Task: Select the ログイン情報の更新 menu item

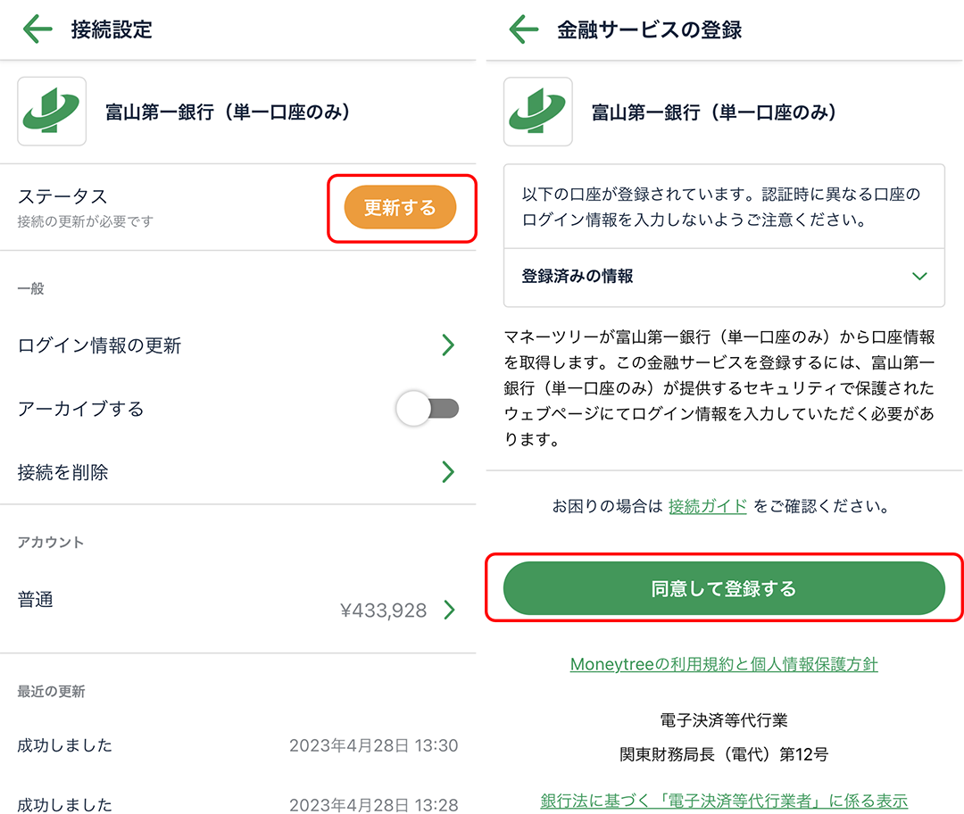Action: 99,345
